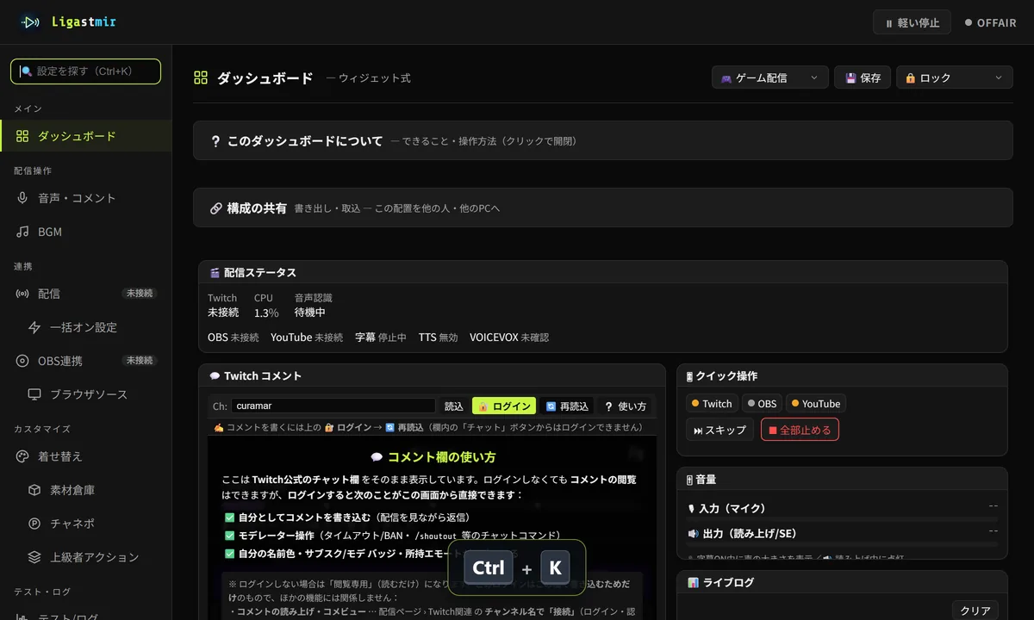Toggle the 軽い停止 pause button
The image size is (1034, 620).
pos(912,23)
